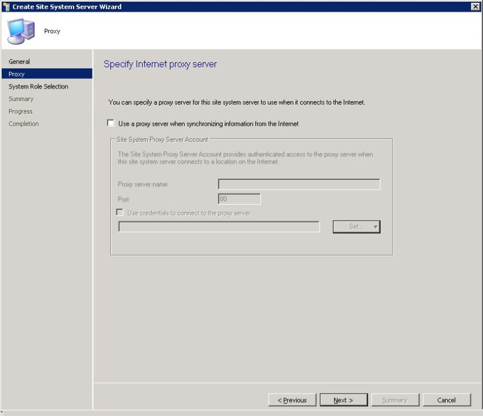Go to the Completion step
The width and height of the screenshot is (483, 416).
[24, 124]
